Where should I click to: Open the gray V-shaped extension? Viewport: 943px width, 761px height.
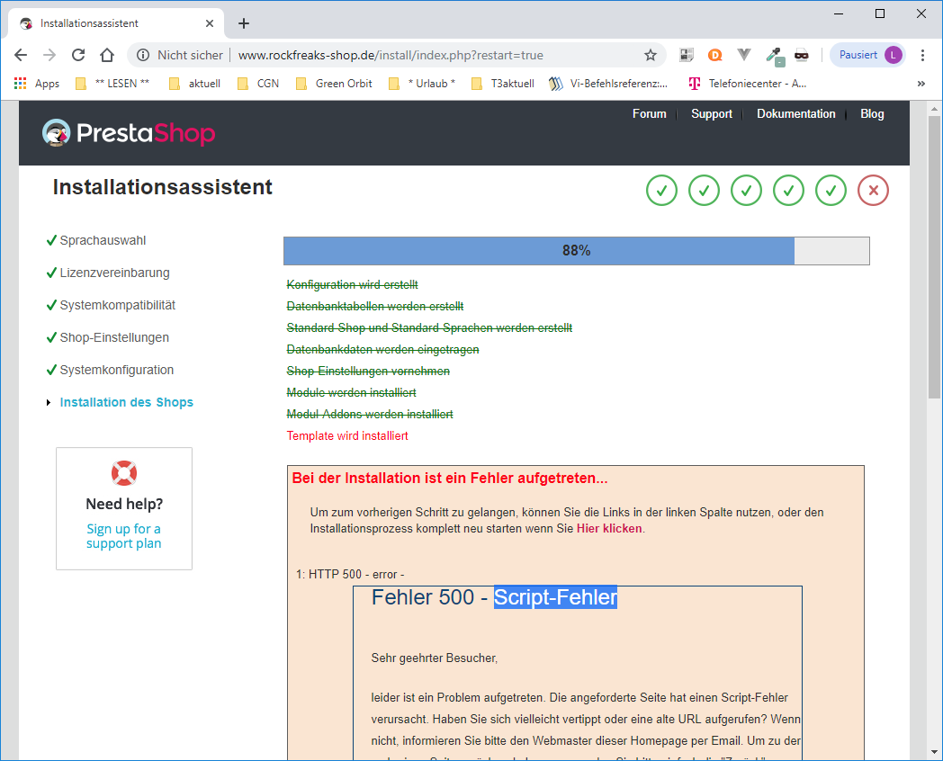pos(744,55)
